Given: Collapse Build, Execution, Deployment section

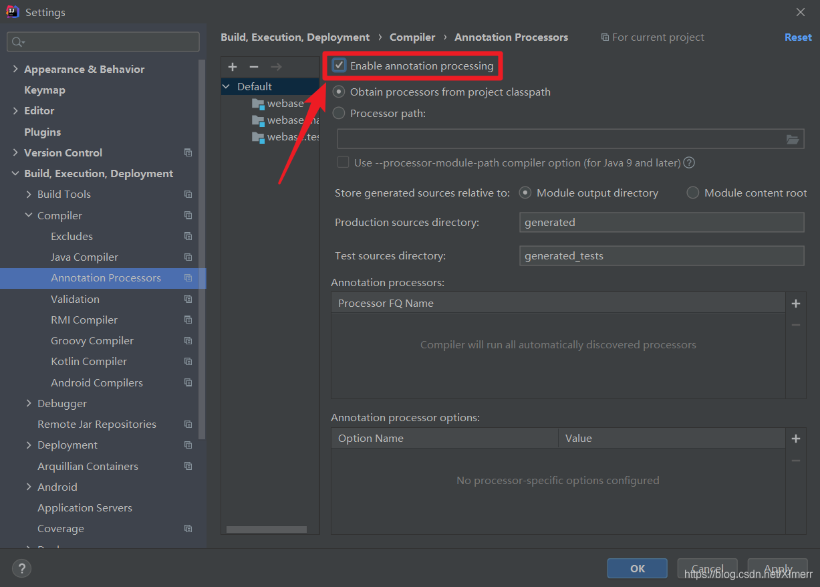Looking at the screenshot, I should 15,174.
